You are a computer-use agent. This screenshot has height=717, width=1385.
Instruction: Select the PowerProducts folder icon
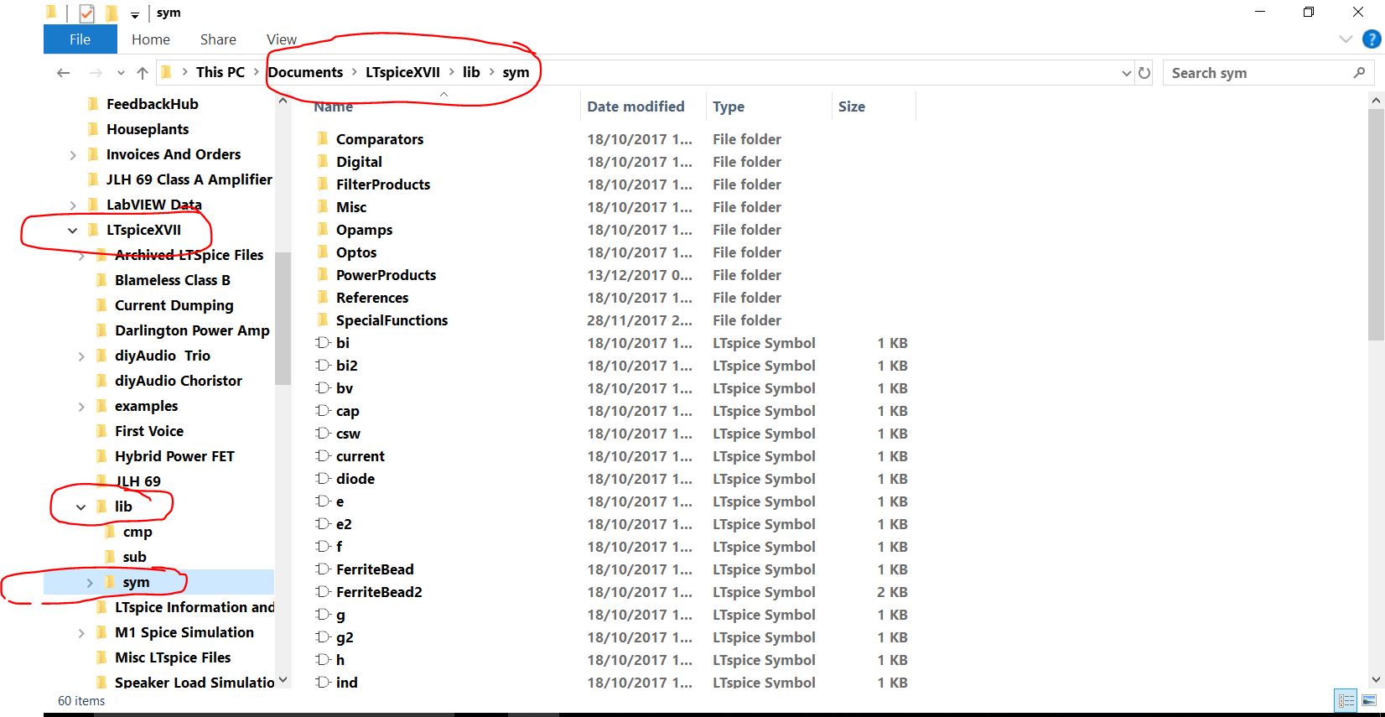pyautogui.click(x=323, y=274)
